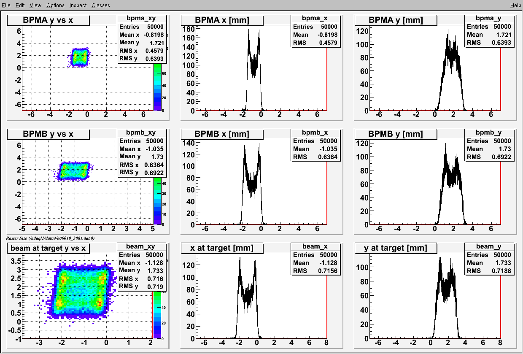Click the bpma_xy stats box header
Image resolution: width=523 pixels, height=354 pixels.
pyautogui.click(x=142, y=19)
